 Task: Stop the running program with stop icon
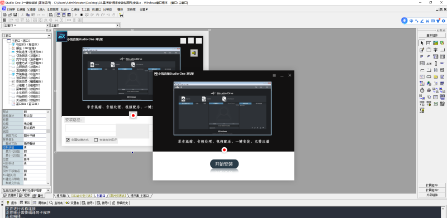[81, 14]
